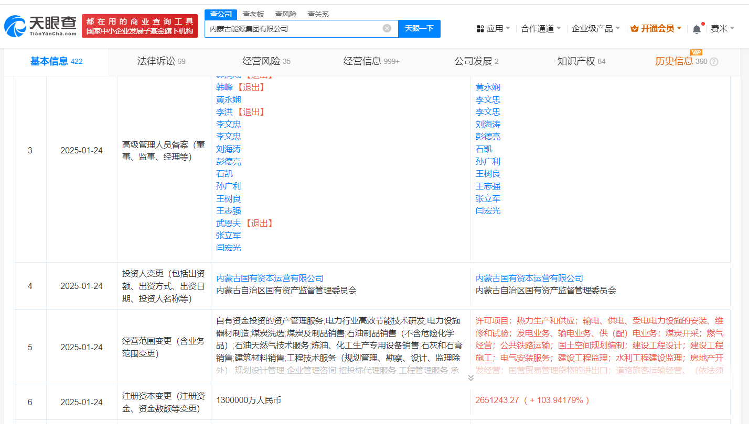
Task: Click the 天眼一下 search button
Action: tap(419, 29)
